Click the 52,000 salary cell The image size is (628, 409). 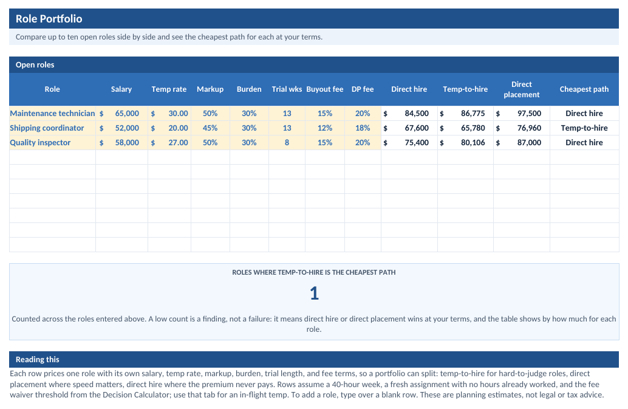point(121,128)
